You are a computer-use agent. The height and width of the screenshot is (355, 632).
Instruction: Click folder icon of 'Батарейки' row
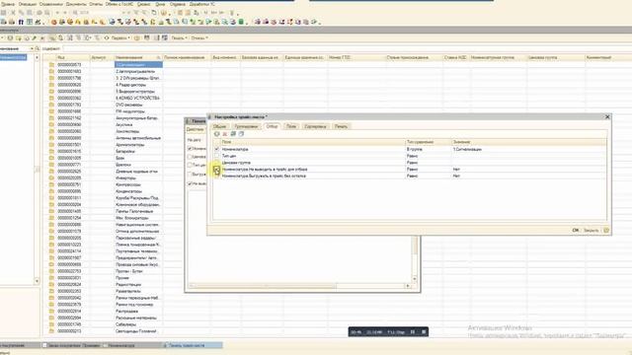coord(51,151)
